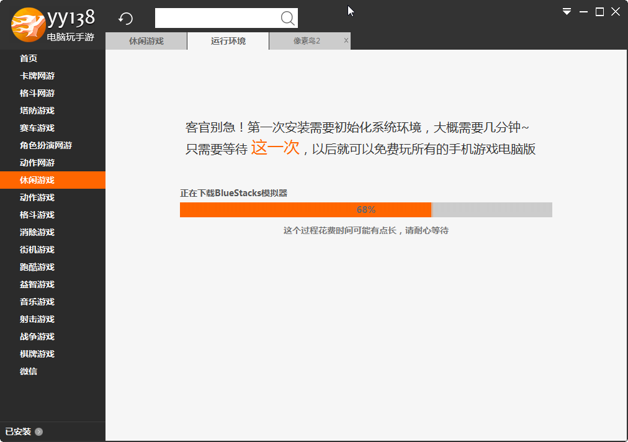Select 街机游戏 category

click(53, 250)
